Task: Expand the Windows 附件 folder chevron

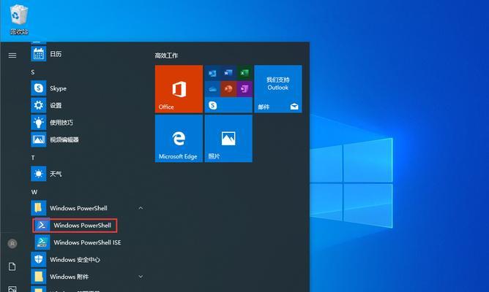Action: (141, 277)
